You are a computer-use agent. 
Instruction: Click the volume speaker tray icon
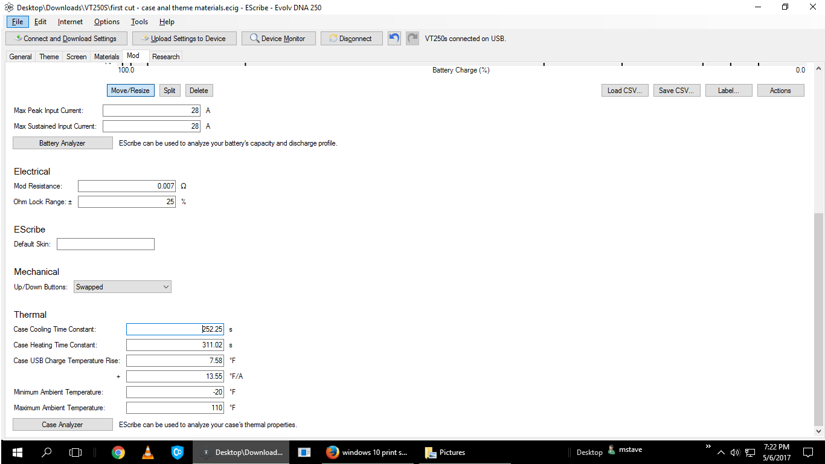click(x=735, y=452)
